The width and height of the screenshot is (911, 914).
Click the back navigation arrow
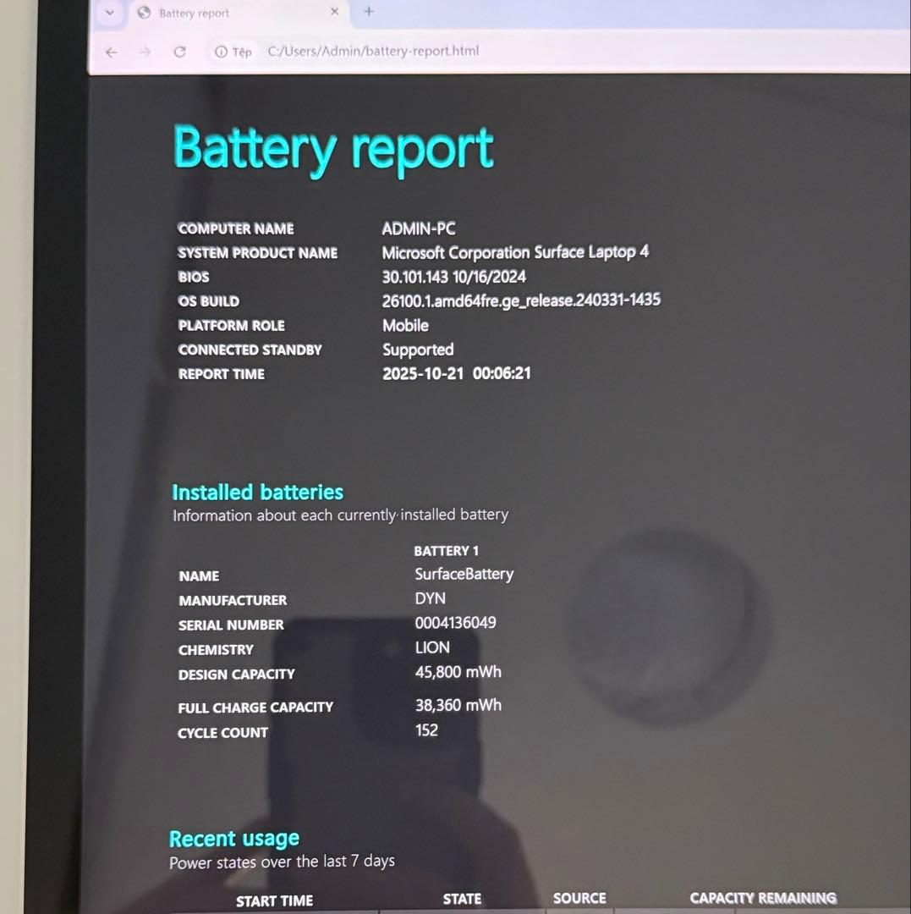[111, 52]
